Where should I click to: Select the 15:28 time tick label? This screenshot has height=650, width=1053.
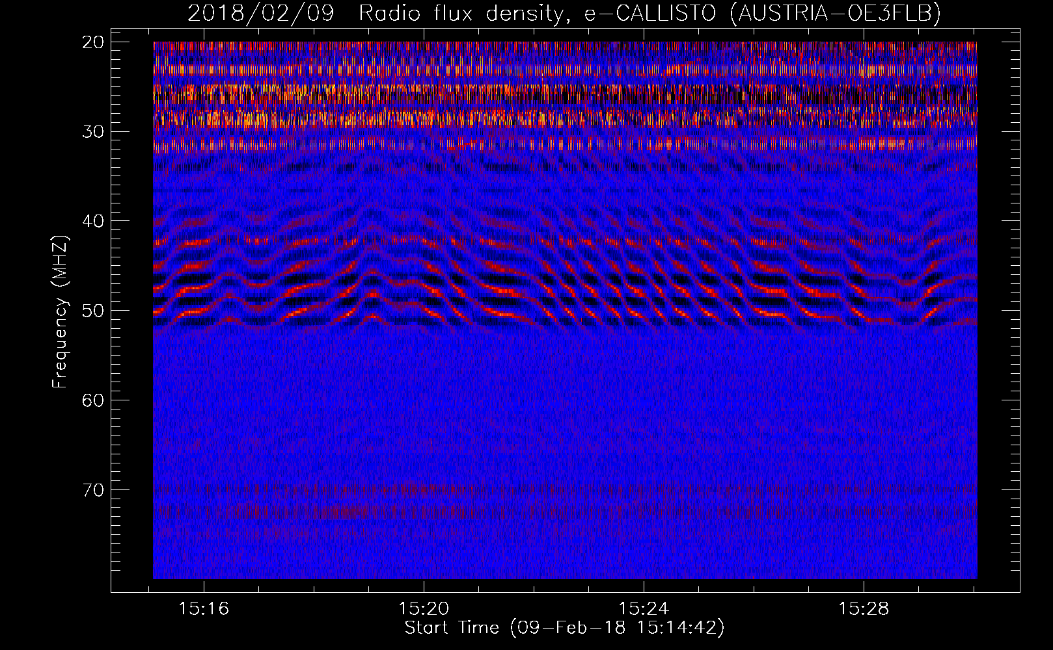tap(864, 609)
